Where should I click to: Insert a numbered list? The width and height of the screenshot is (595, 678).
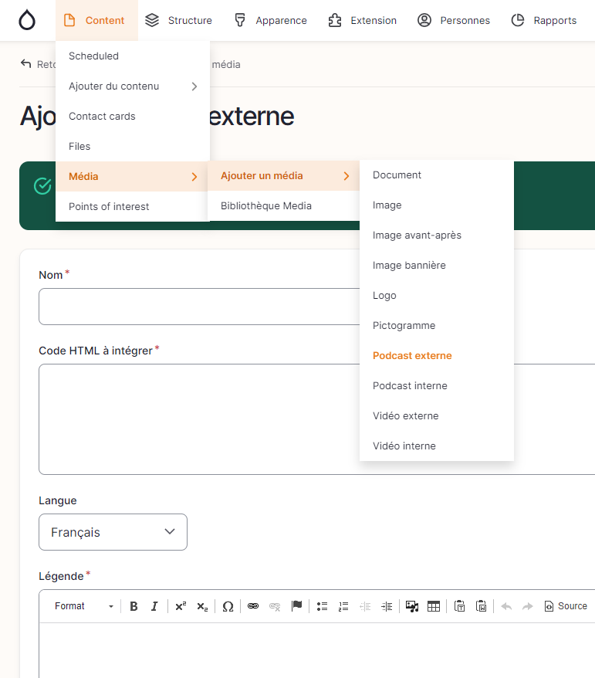point(344,606)
